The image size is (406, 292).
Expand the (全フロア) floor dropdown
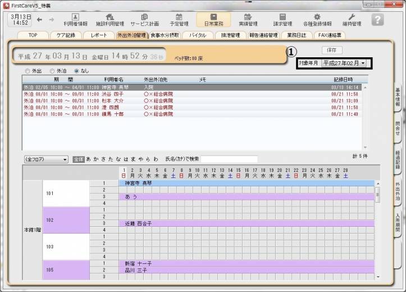coord(45,159)
